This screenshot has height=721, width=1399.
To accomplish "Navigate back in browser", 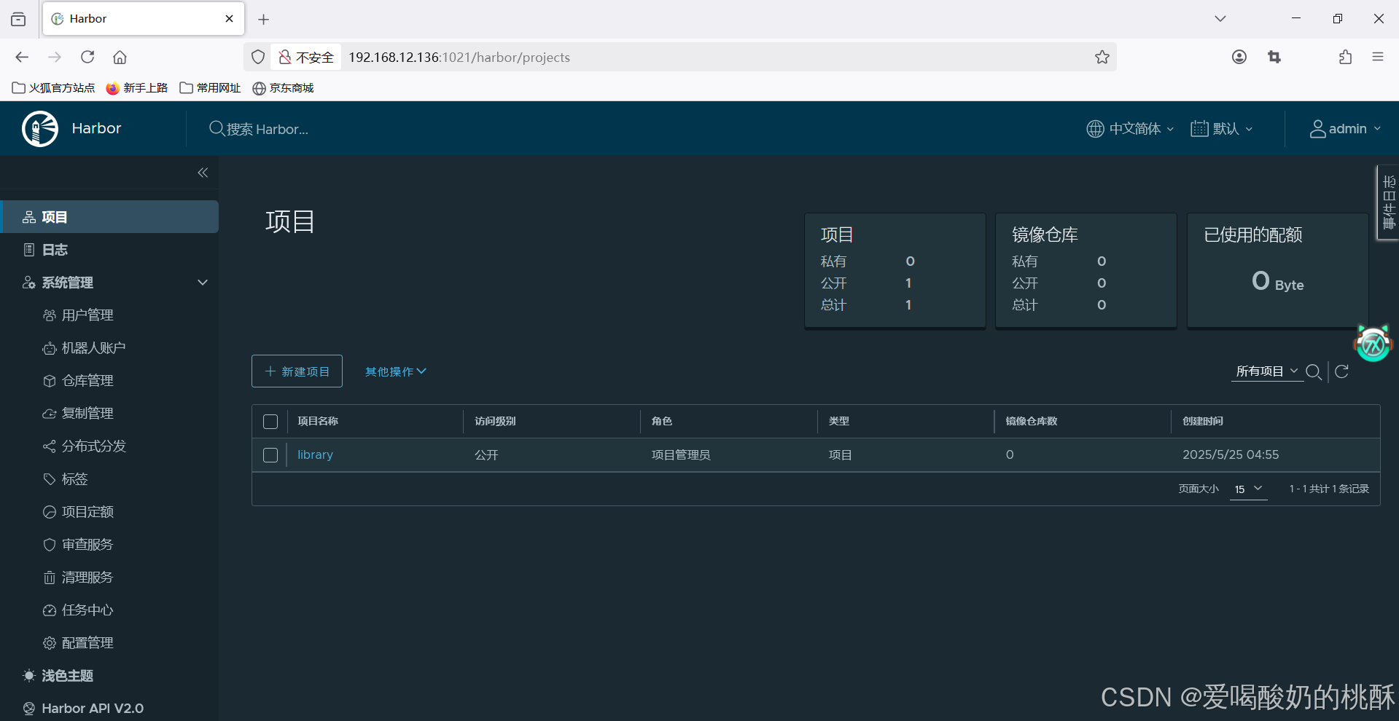I will click(22, 57).
